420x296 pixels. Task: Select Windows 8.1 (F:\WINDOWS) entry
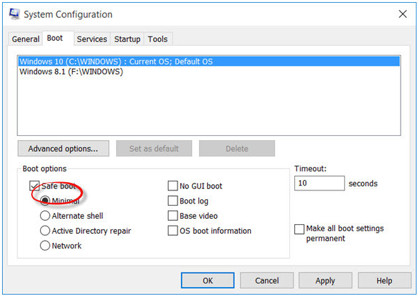tap(71, 72)
